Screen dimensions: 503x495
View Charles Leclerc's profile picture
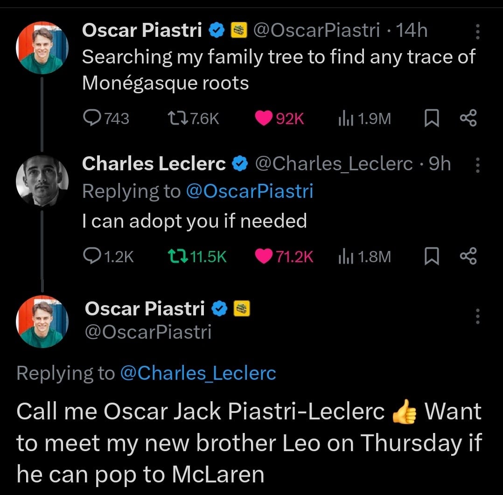(x=42, y=181)
